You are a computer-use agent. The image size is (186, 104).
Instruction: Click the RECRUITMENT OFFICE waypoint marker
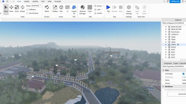click(33, 77)
